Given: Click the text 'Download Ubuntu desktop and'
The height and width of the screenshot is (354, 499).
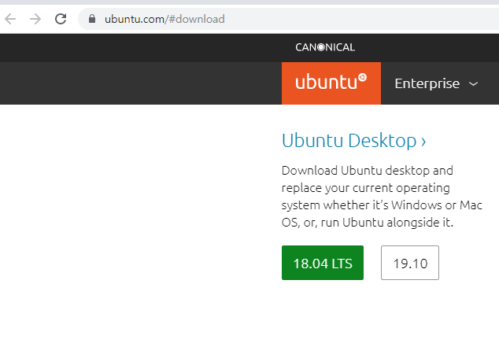Looking at the screenshot, I should pyautogui.click(x=368, y=171).
